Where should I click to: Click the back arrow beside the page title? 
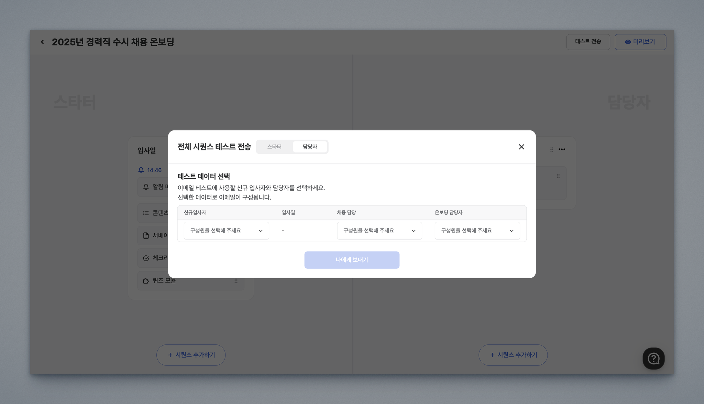click(42, 42)
